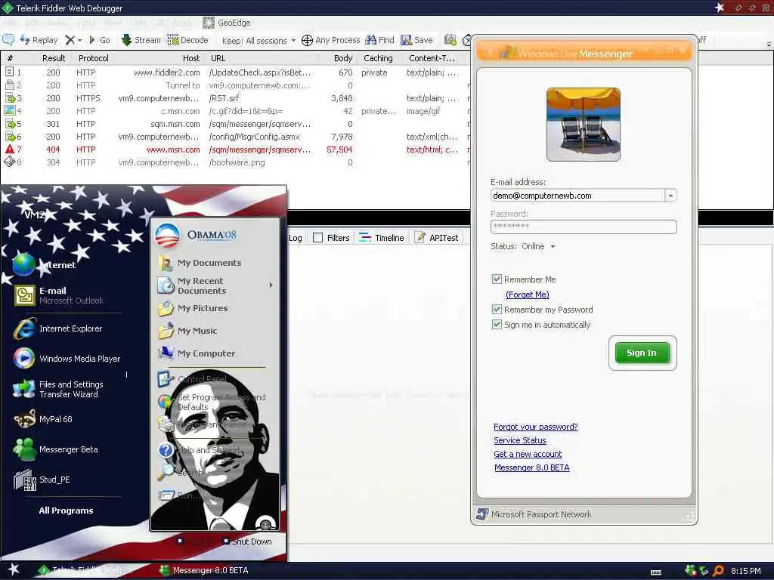Open My Computer from the Start menu

[197, 353]
